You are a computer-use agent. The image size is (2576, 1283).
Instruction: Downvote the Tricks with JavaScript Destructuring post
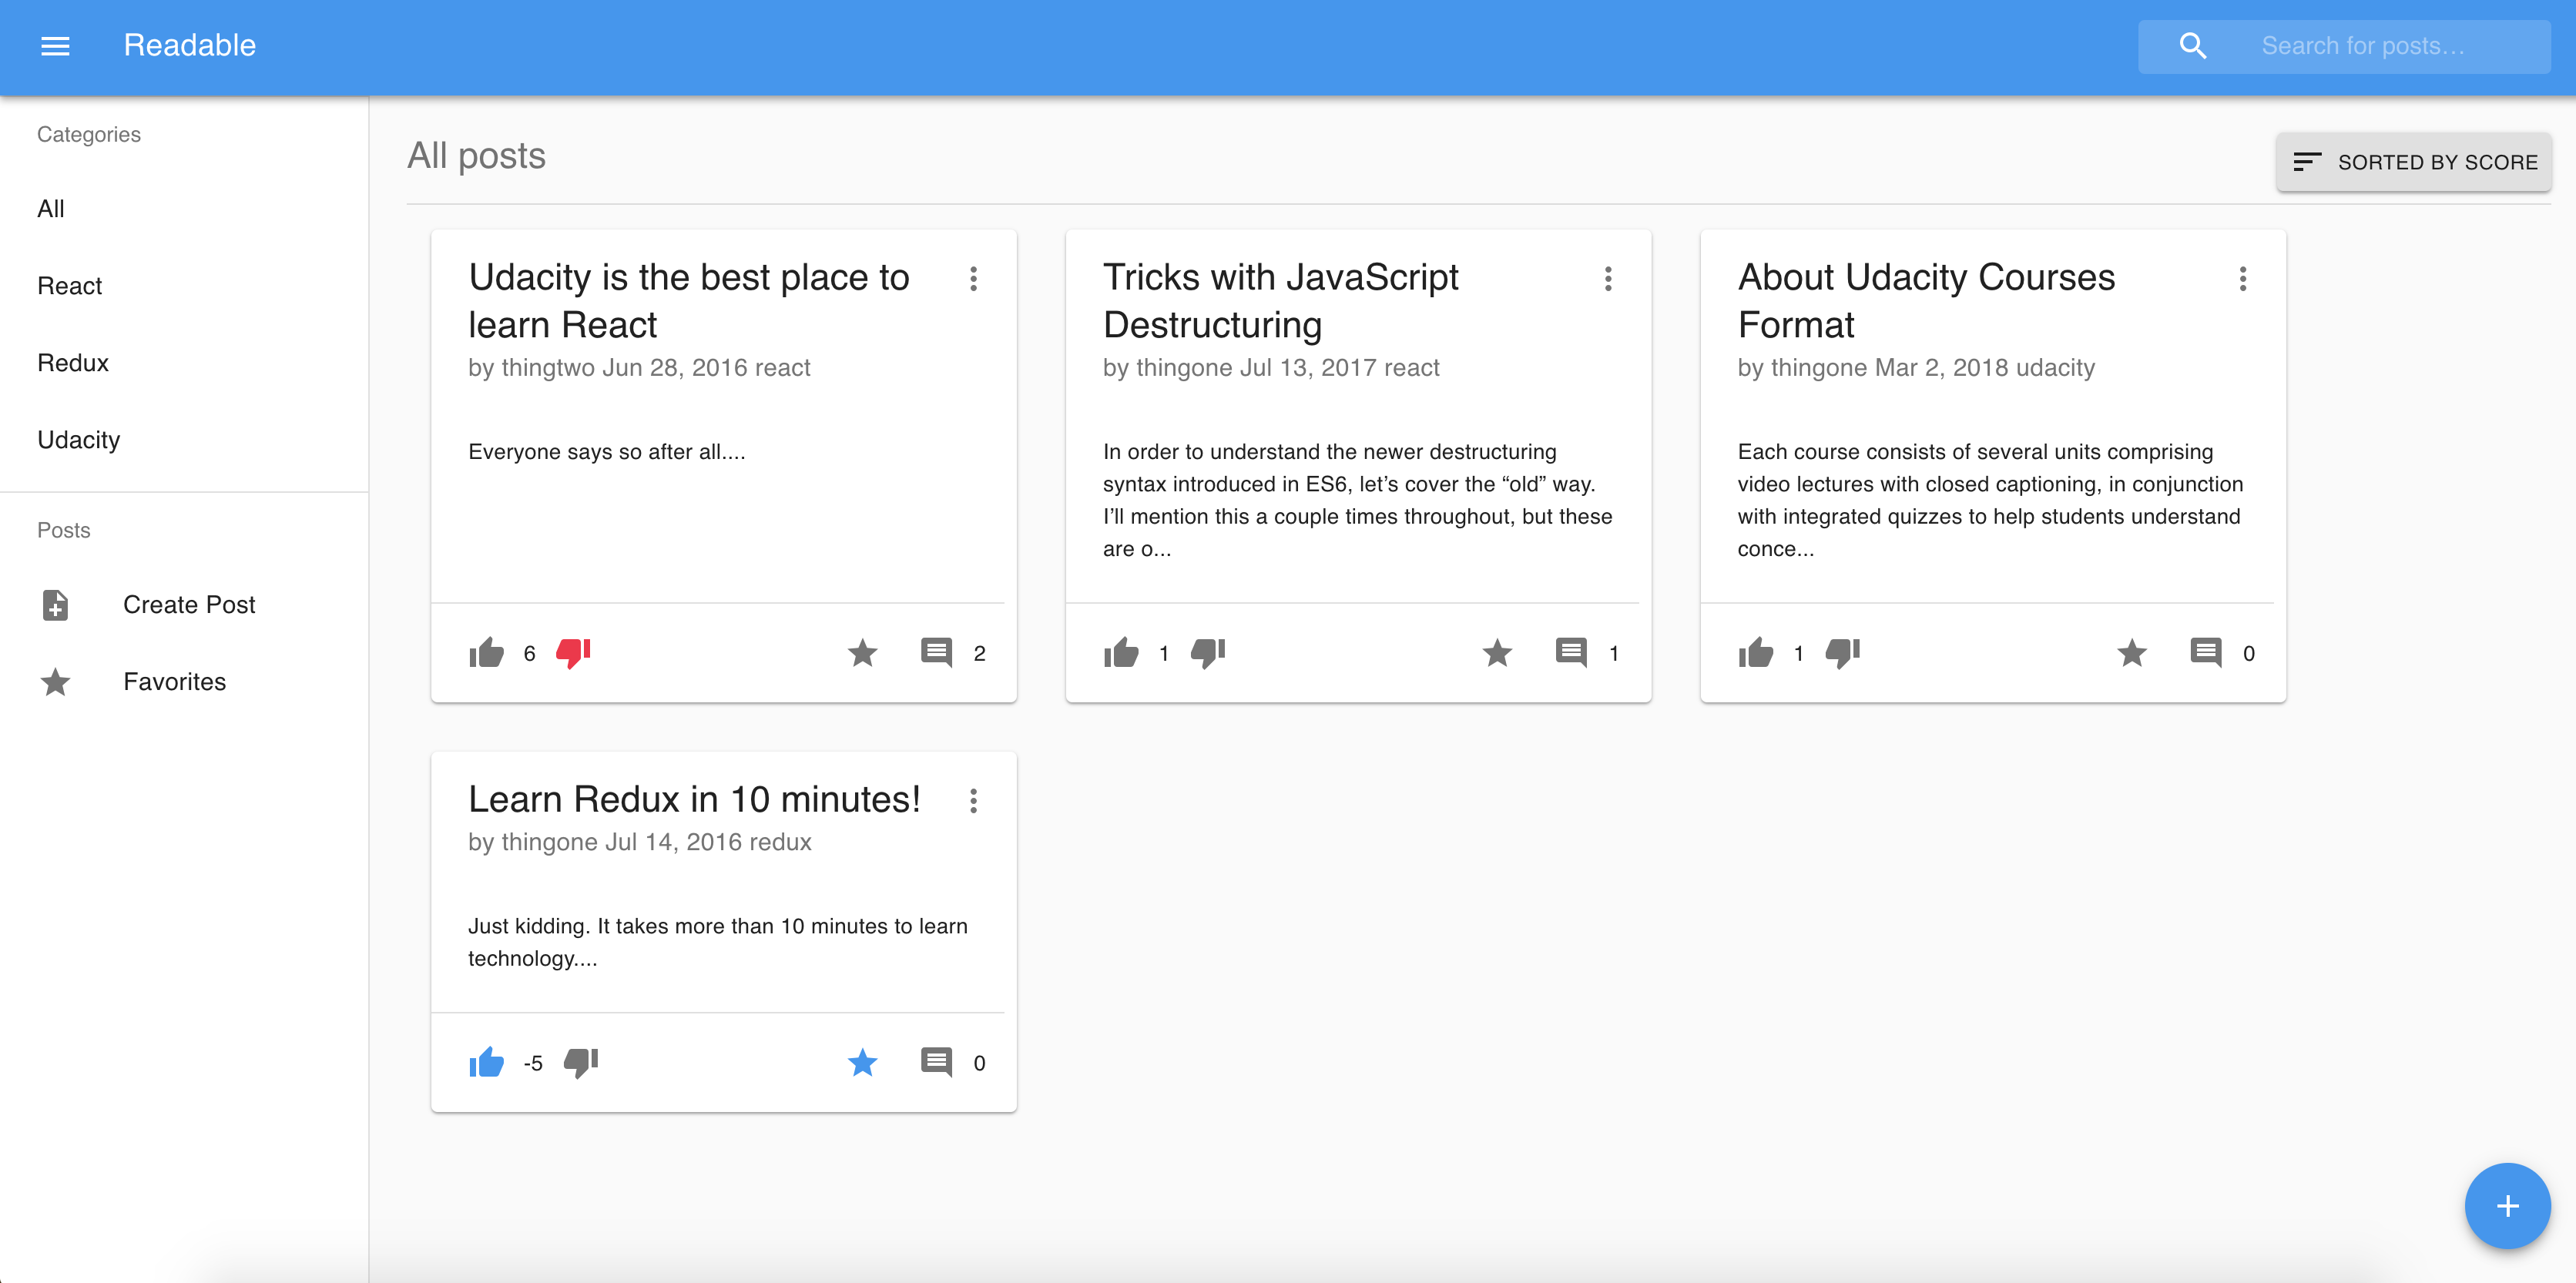[1208, 653]
